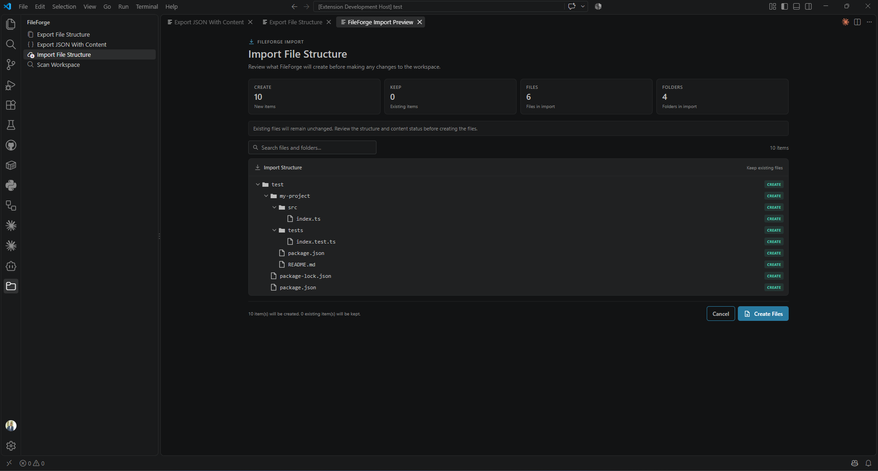Open the View menu
The width and height of the screenshot is (878, 471).
(x=90, y=6)
